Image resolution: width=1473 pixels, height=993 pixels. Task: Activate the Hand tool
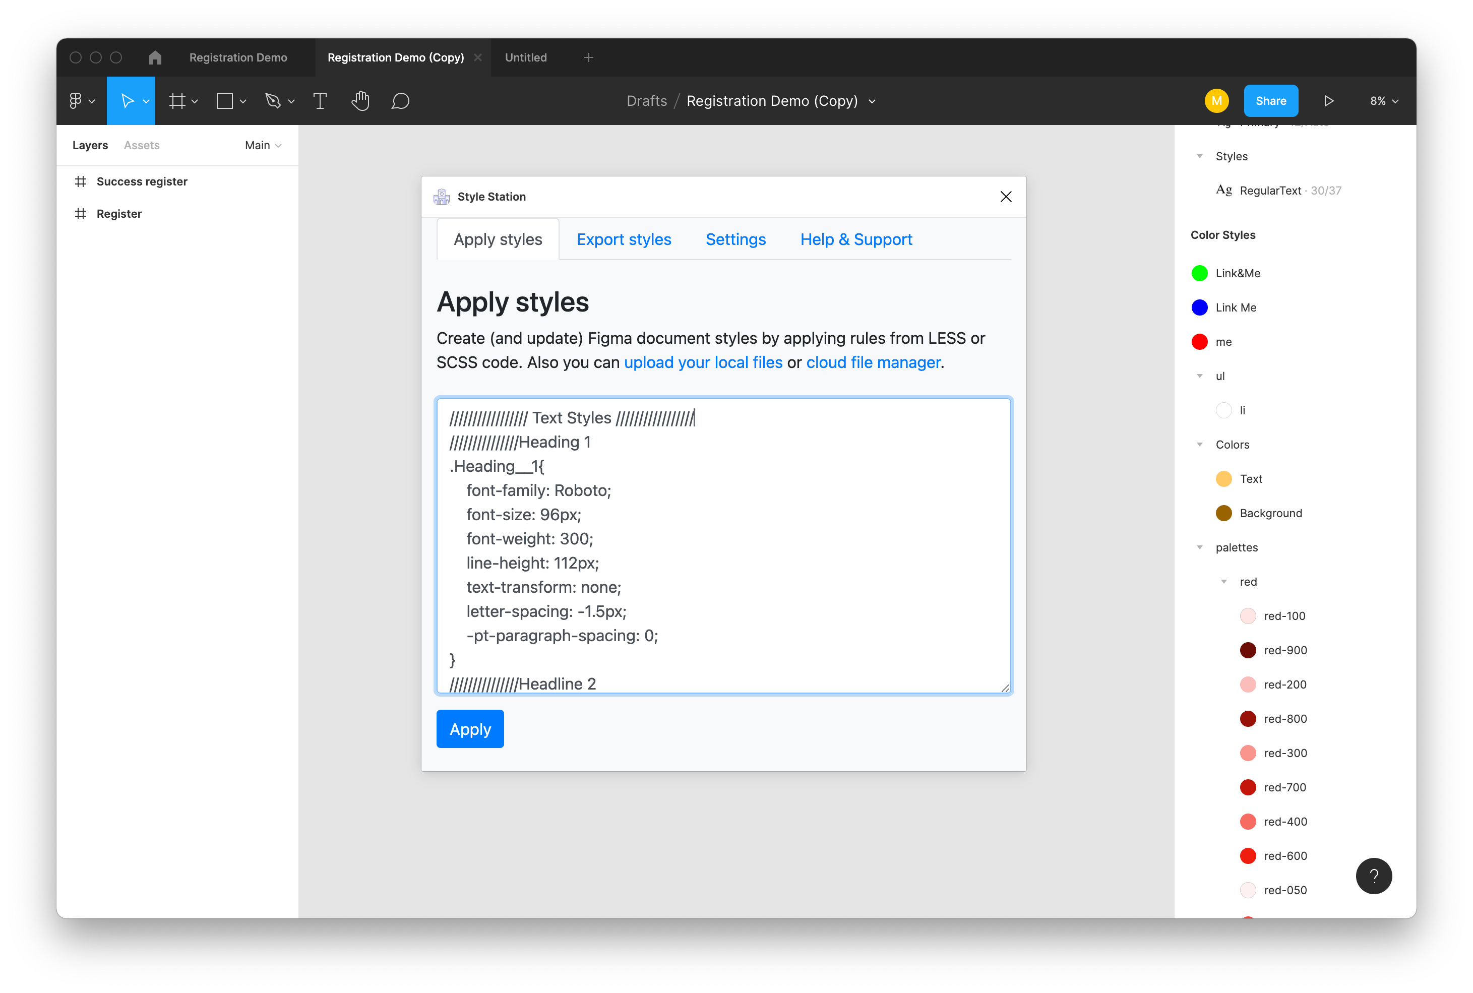pos(360,101)
